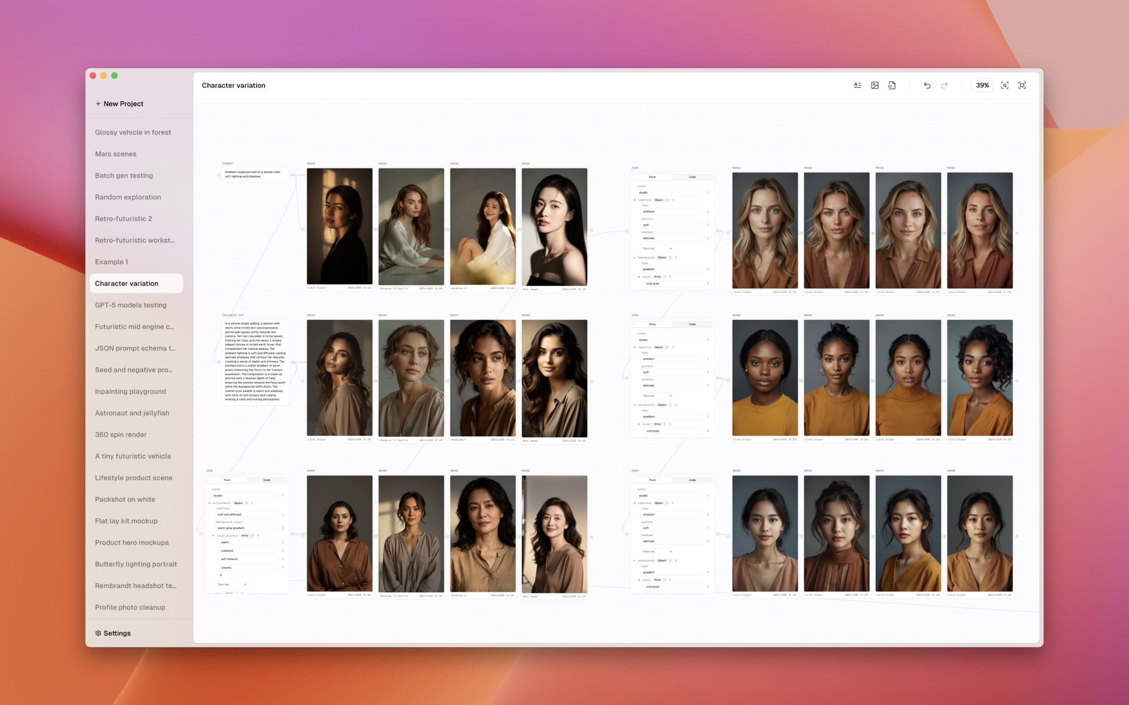Fit the canvas to the screen
This screenshot has height=705, width=1129.
click(x=1022, y=85)
